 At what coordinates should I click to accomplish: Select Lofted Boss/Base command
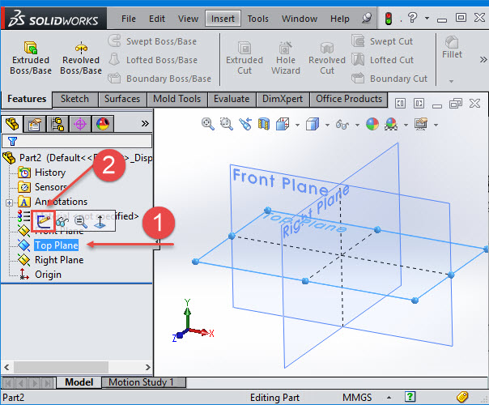click(x=153, y=60)
